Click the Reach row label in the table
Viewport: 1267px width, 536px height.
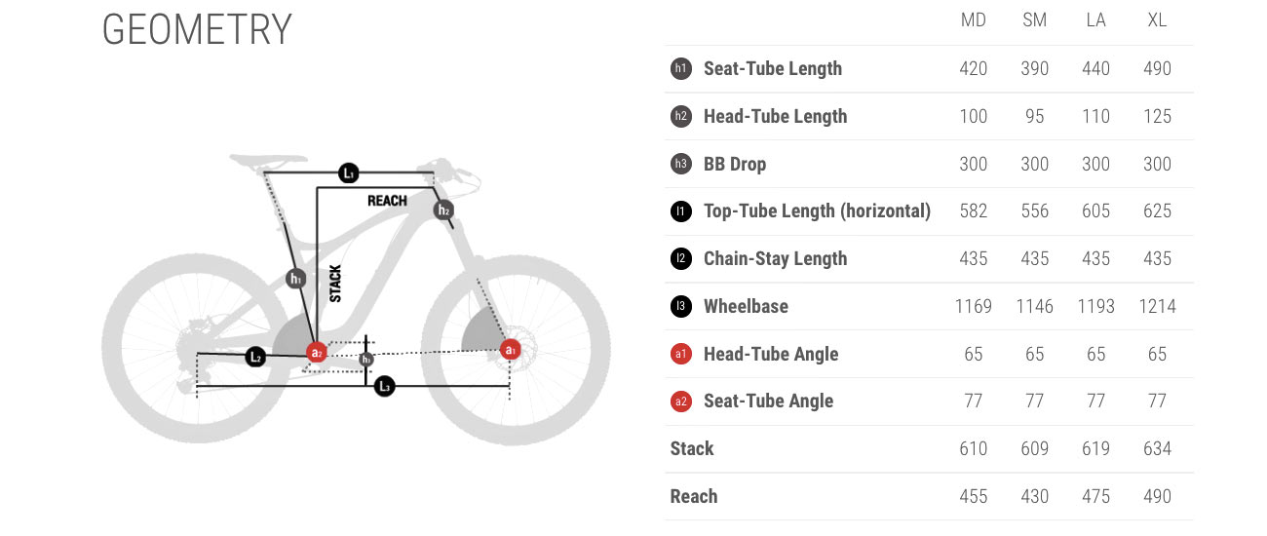point(694,497)
